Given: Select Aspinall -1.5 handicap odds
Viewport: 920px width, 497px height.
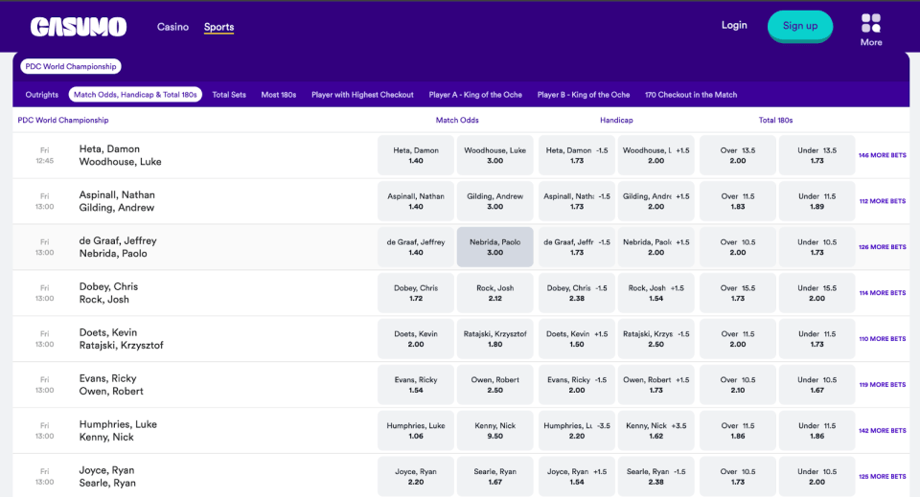Looking at the screenshot, I should click(x=577, y=201).
